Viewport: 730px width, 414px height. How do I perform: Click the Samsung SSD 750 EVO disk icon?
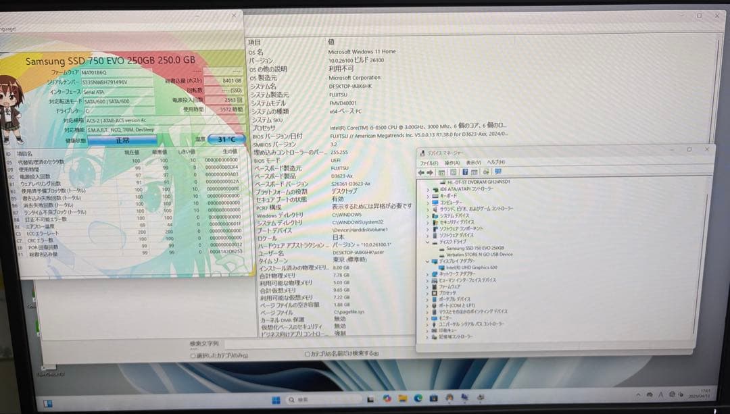(x=441, y=250)
